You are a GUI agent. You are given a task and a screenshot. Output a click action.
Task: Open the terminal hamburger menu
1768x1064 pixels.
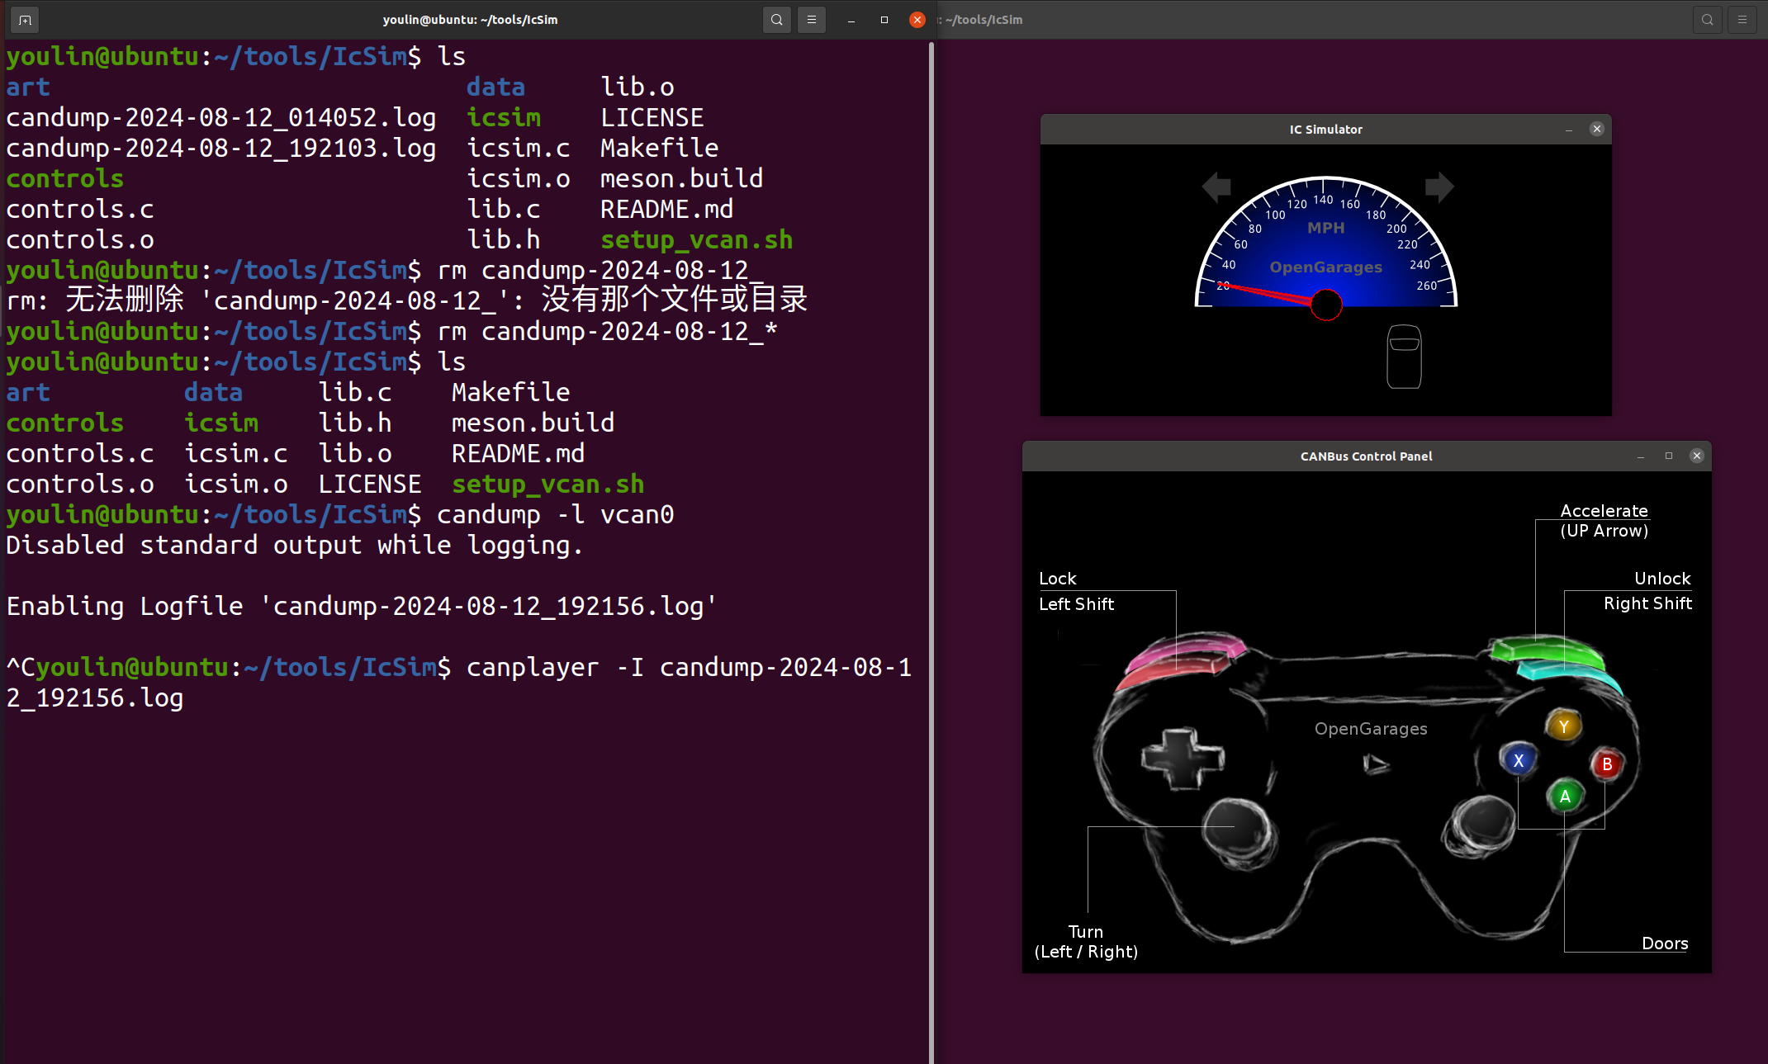(812, 20)
